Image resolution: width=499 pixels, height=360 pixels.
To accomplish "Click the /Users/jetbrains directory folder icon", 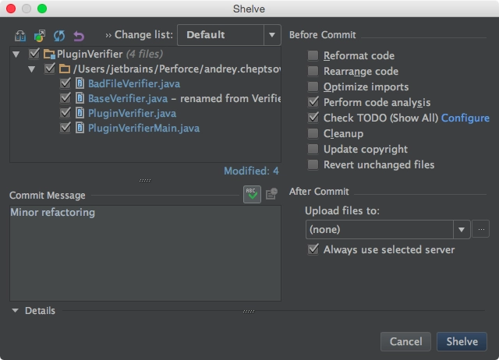I will [x=65, y=69].
